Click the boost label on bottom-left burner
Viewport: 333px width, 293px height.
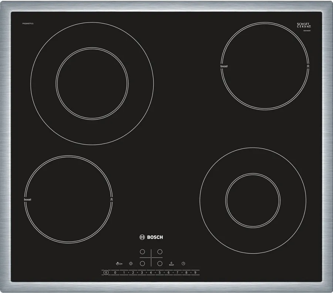coord(27,199)
